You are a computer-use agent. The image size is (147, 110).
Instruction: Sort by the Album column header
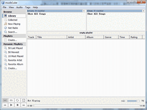click(x=94, y=37)
